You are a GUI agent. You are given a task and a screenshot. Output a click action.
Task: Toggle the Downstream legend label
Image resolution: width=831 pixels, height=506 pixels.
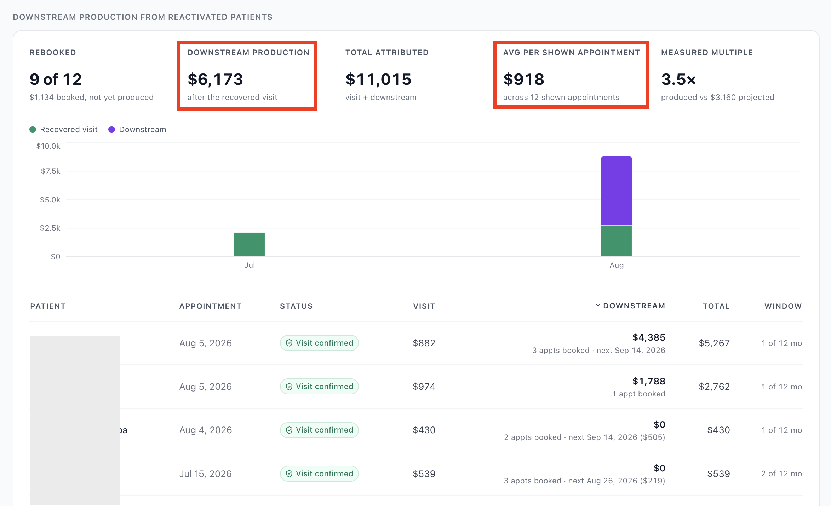[x=143, y=129]
